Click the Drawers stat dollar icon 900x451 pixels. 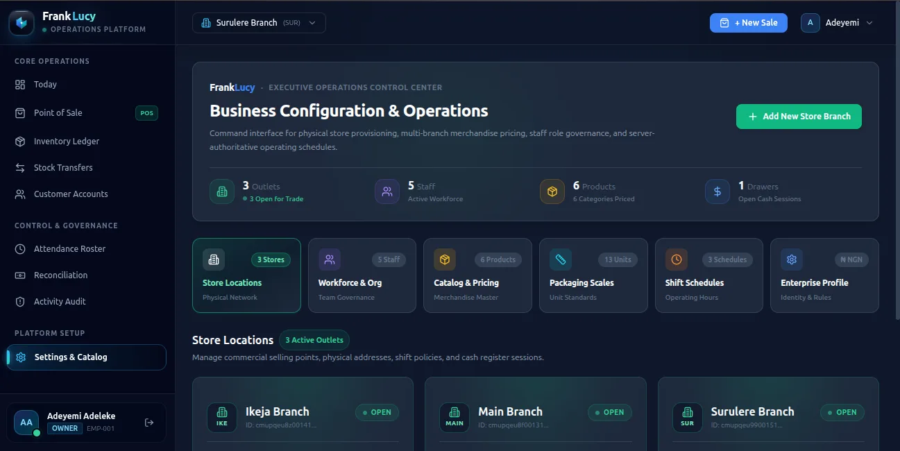tap(718, 192)
